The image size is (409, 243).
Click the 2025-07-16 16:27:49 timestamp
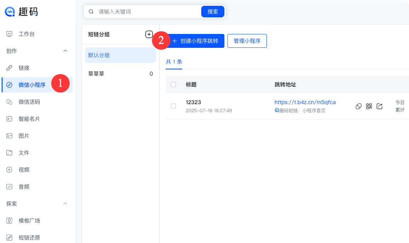tap(209, 111)
